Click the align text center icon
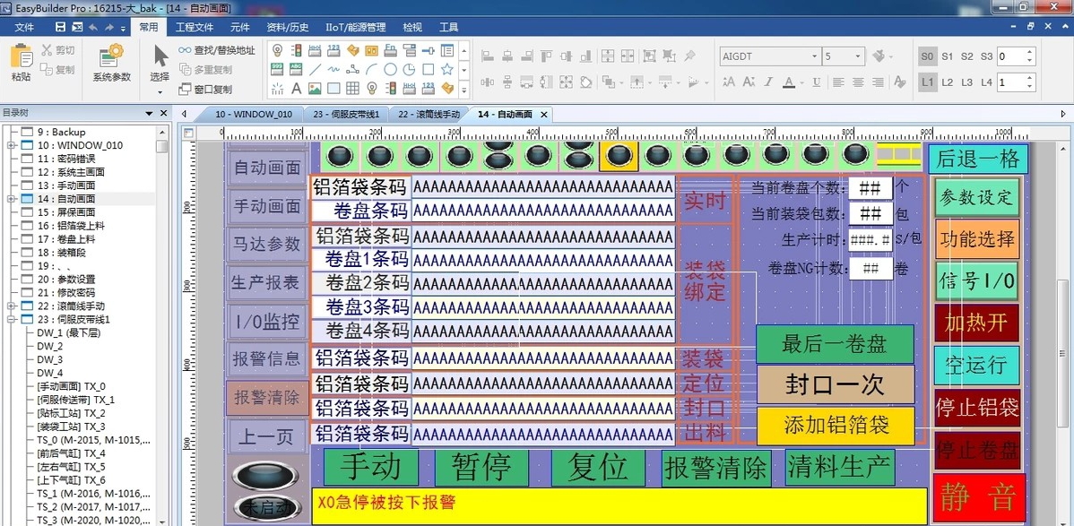Screen dimensions: 1074x526 [858, 82]
